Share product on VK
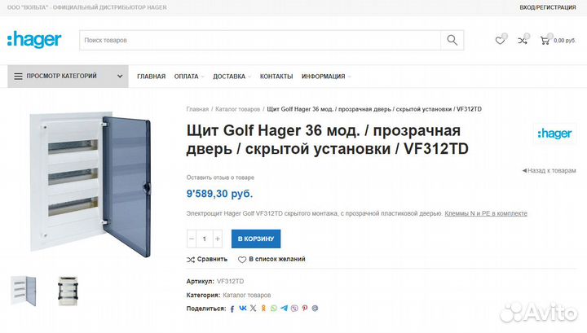 (243, 309)
